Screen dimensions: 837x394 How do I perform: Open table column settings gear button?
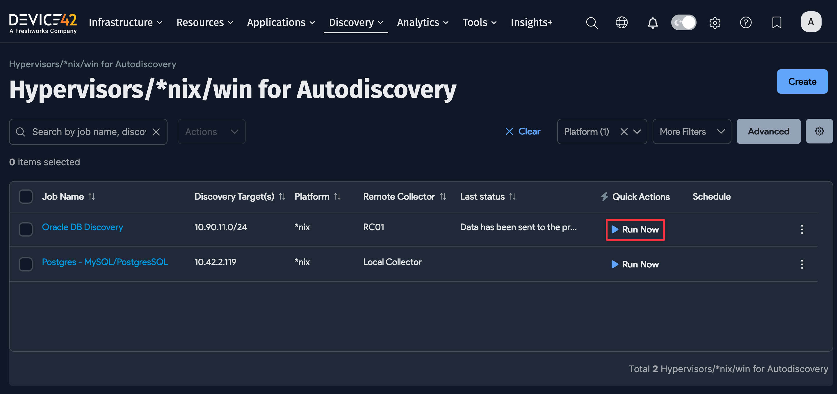[x=819, y=131]
